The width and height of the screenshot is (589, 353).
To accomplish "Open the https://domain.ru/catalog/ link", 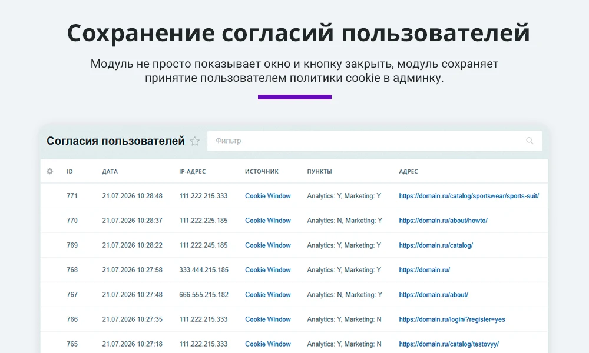I will tap(436, 245).
